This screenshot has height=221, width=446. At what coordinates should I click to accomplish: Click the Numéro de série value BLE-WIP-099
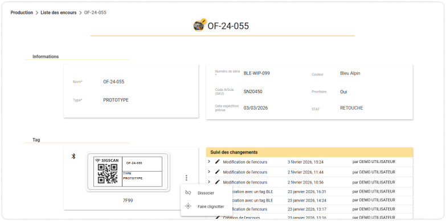click(257, 73)
